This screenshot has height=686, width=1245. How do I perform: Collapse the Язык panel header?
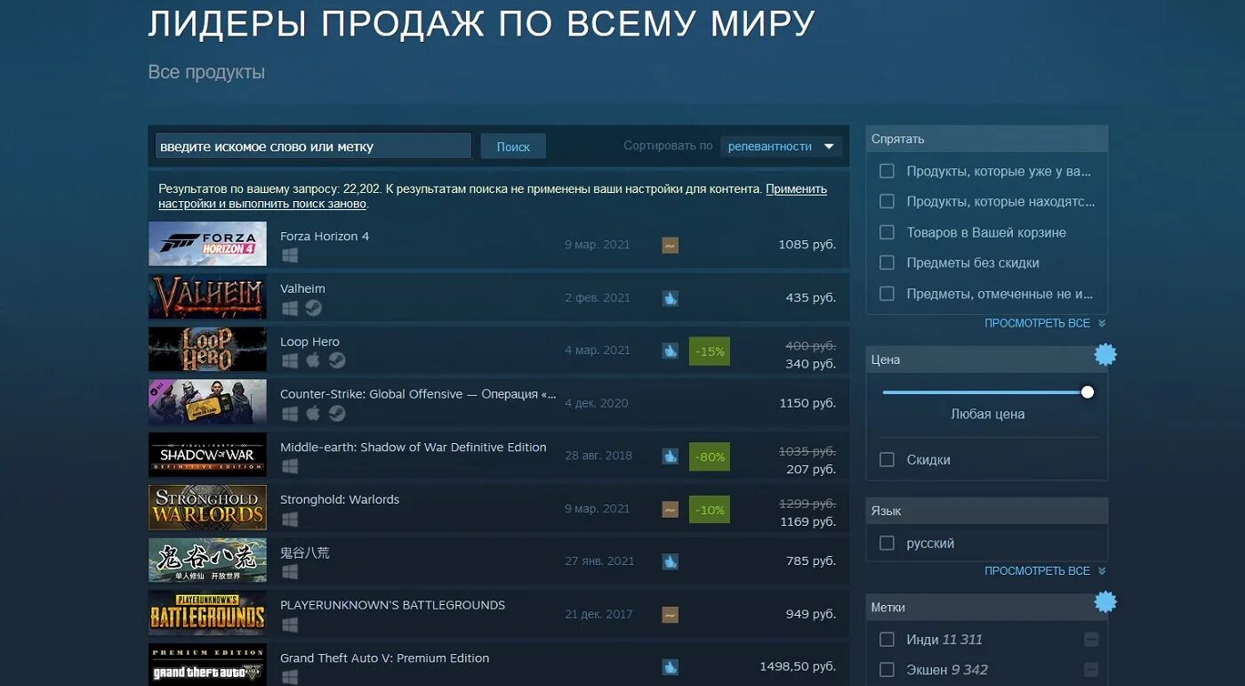point(986,511)
